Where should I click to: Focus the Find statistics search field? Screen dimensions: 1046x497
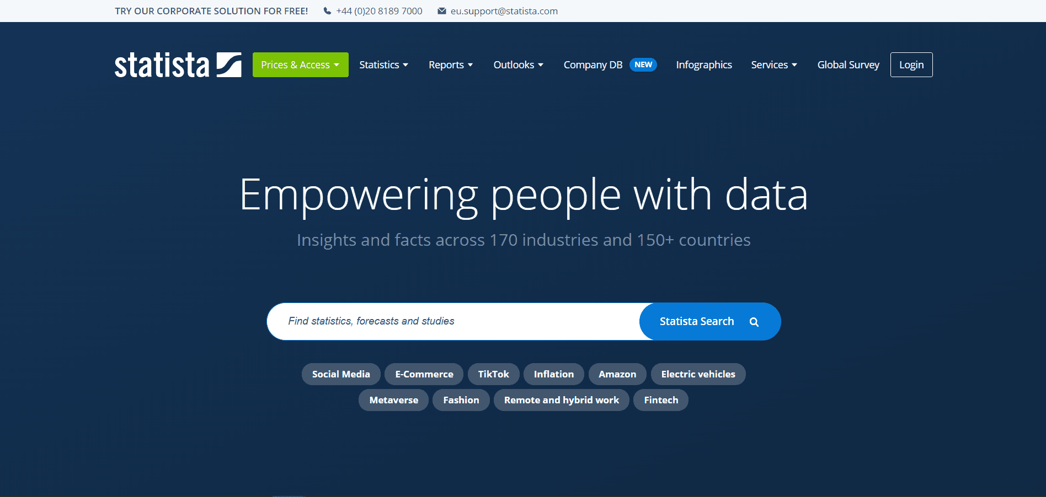[x=452, y=322]
